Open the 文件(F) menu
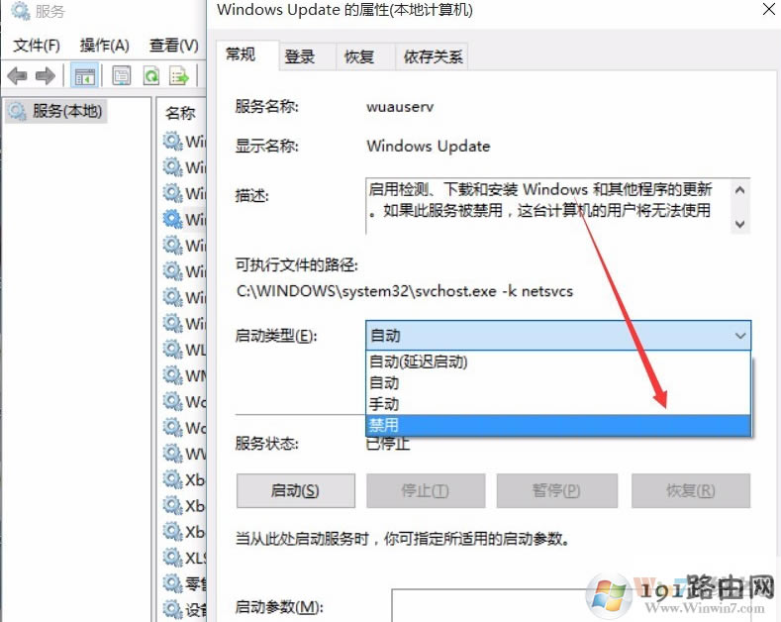The height and width of the screenshot is (622, 781). pos(36,46)
